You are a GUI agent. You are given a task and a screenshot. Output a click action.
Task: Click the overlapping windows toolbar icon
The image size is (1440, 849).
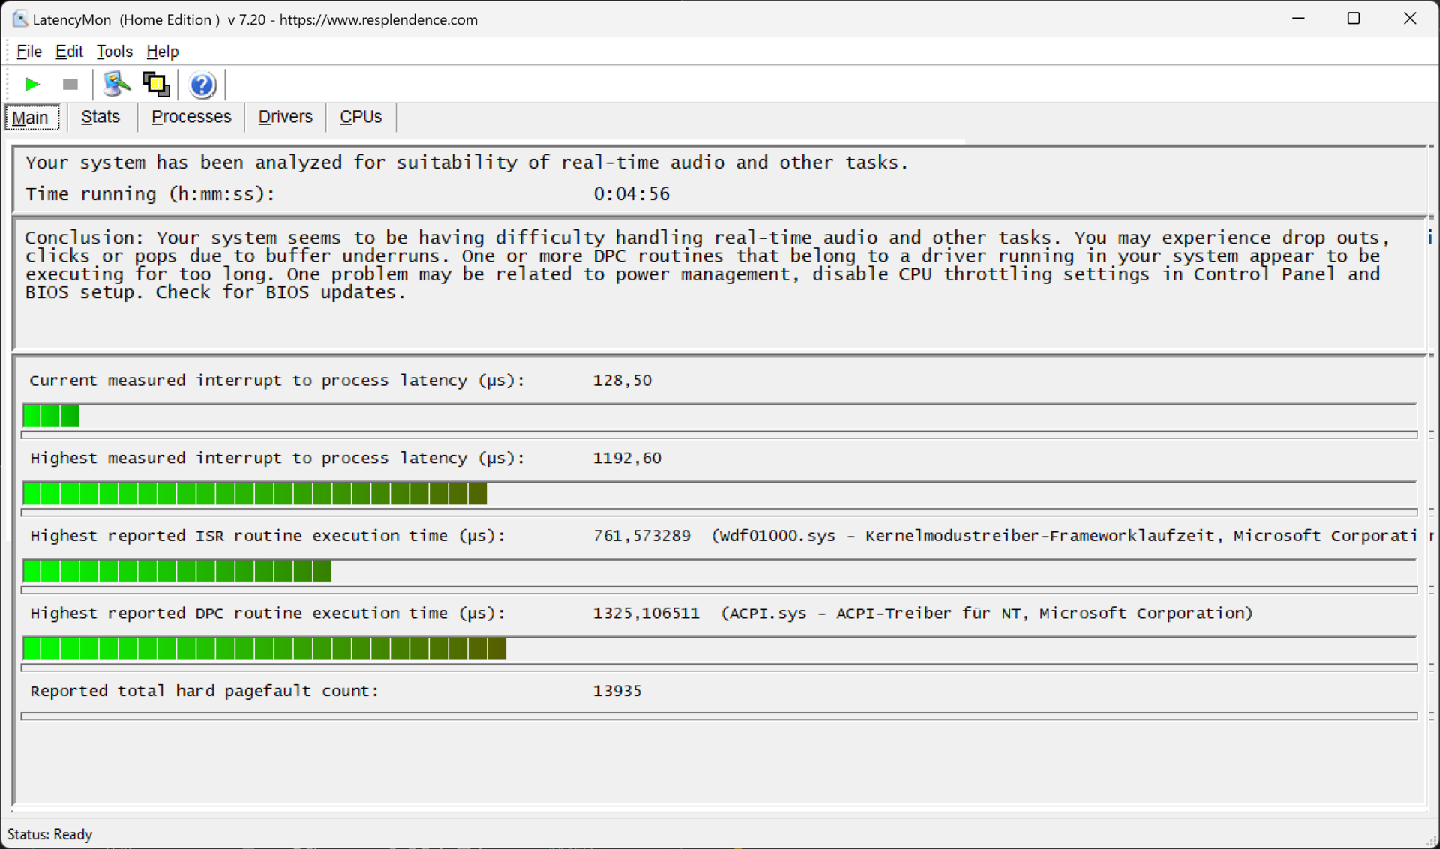click(156, 84)
